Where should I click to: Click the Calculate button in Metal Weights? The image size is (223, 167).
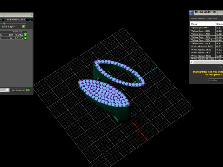(x=216, y=80)
